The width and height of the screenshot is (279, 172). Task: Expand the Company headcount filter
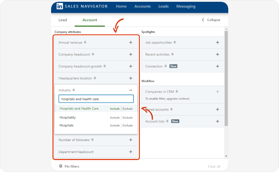pos(131,54)
